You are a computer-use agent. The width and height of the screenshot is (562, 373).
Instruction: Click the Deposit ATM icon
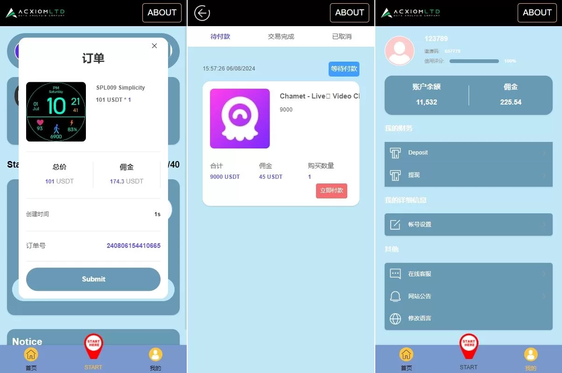(x=395, y=153)
